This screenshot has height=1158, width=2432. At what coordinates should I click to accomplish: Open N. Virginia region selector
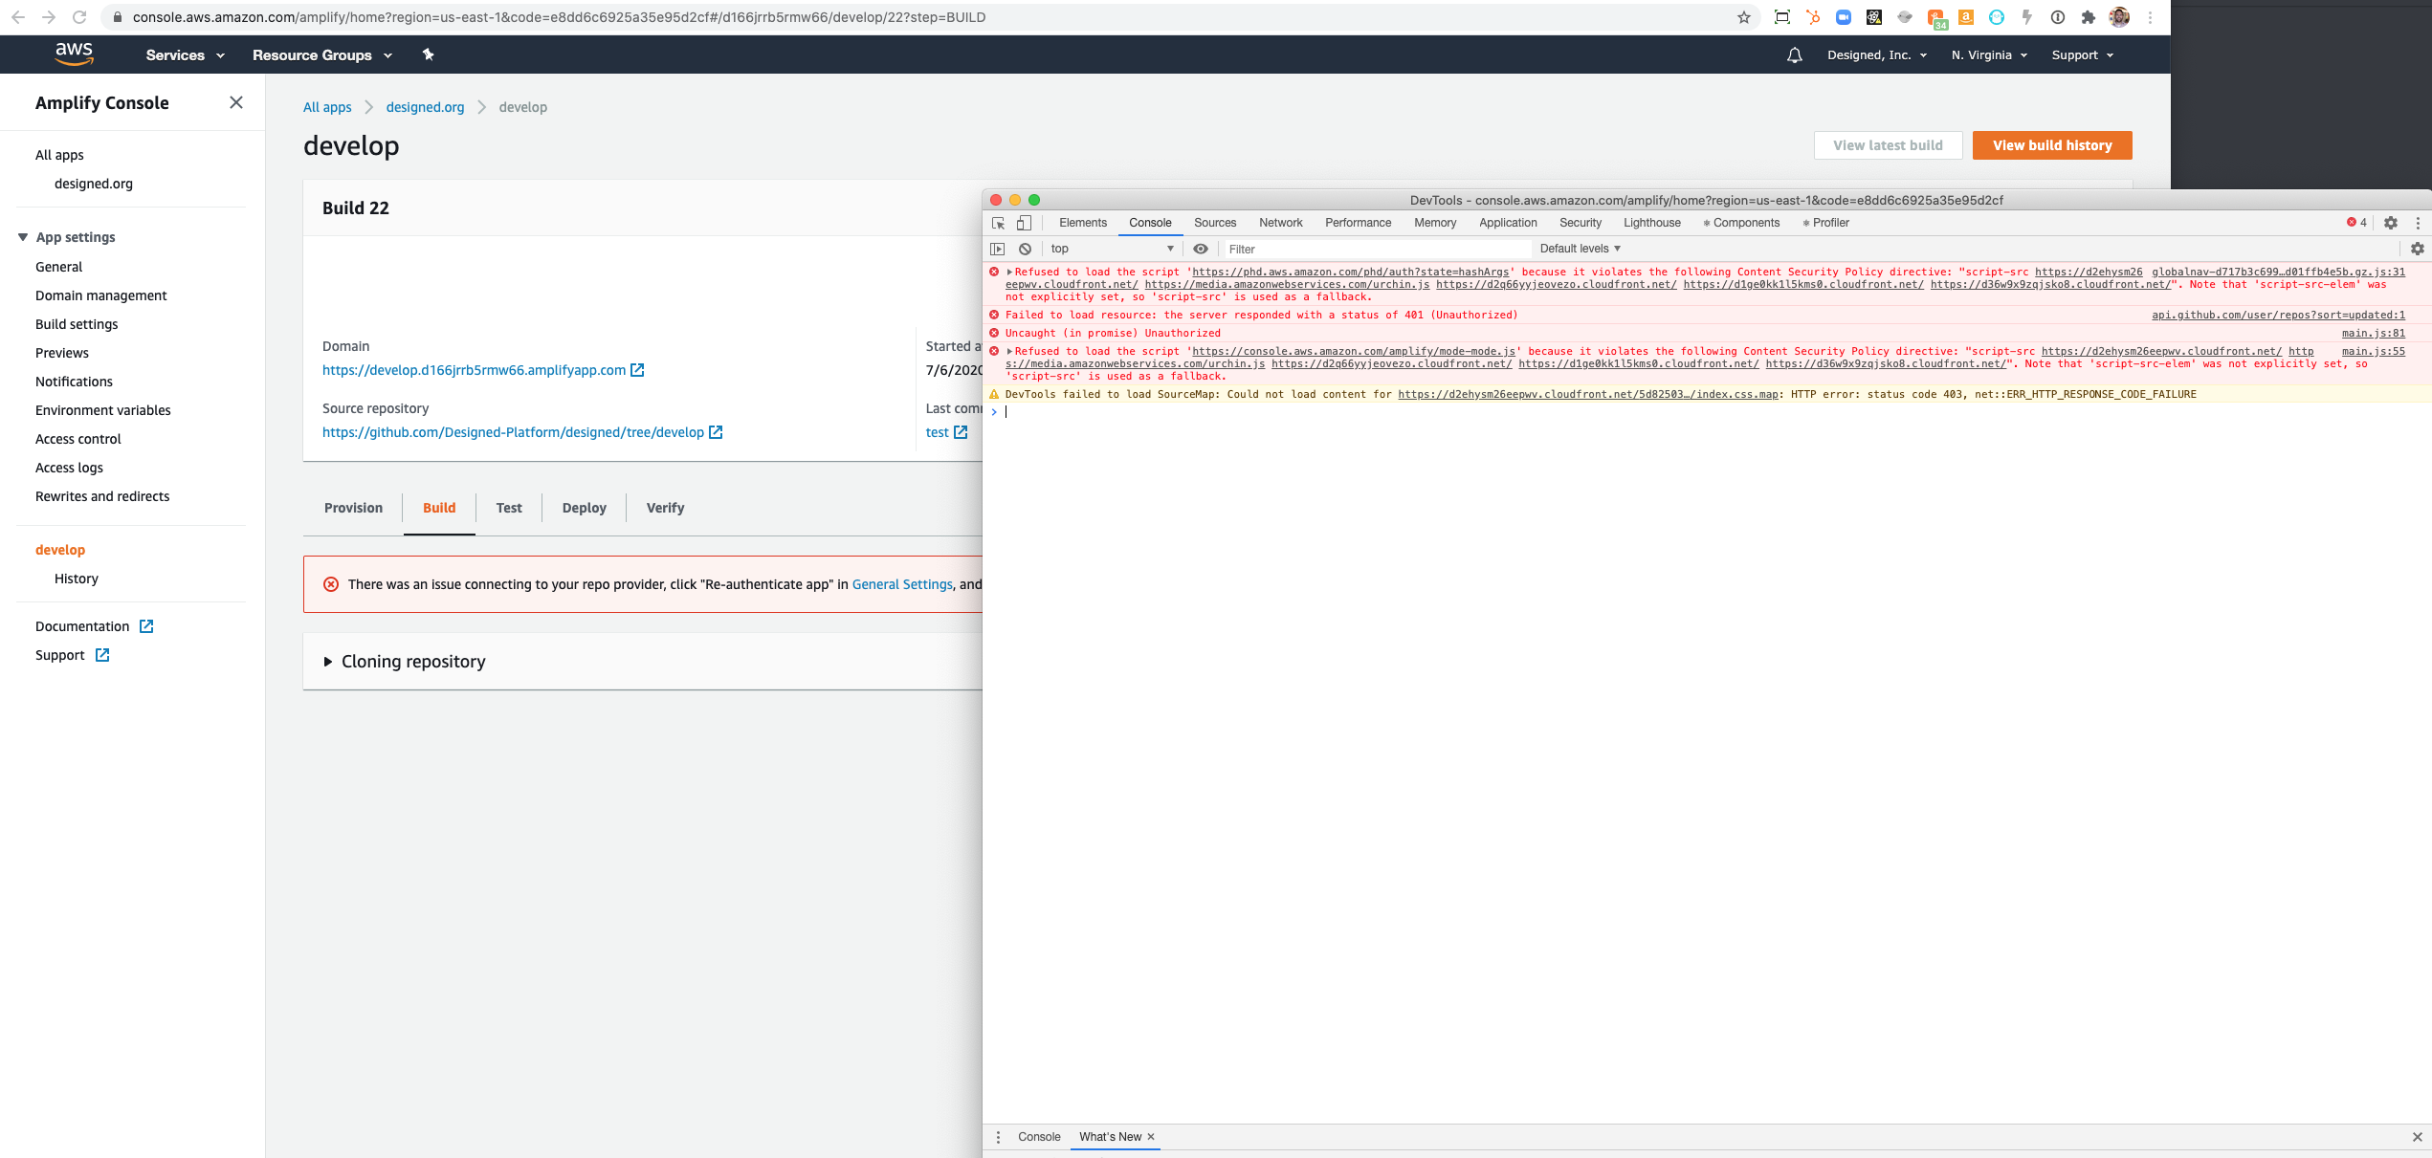pos(1989,55)
